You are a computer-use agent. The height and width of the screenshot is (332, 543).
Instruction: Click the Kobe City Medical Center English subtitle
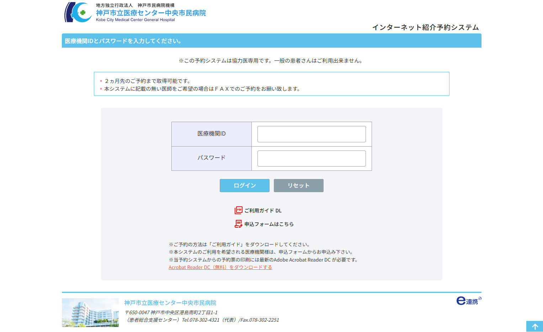coord(135,20)
